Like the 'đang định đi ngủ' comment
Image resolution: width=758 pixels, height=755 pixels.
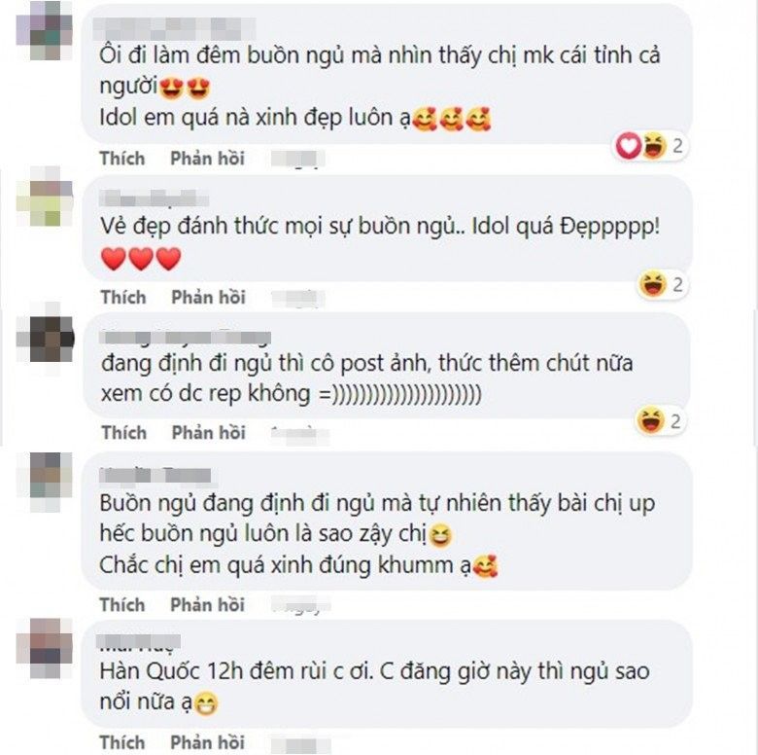[x=123, y=433]
